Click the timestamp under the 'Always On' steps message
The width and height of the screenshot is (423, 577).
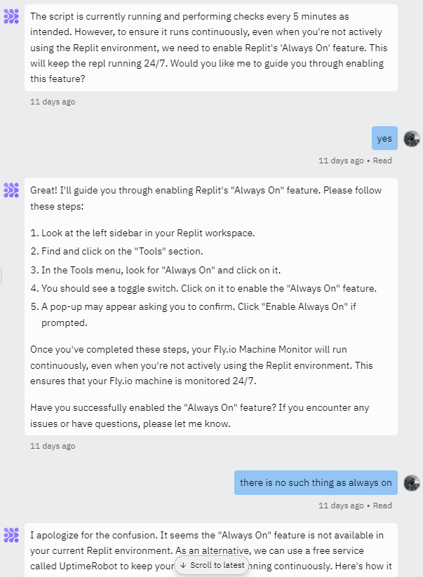point(53,446)
